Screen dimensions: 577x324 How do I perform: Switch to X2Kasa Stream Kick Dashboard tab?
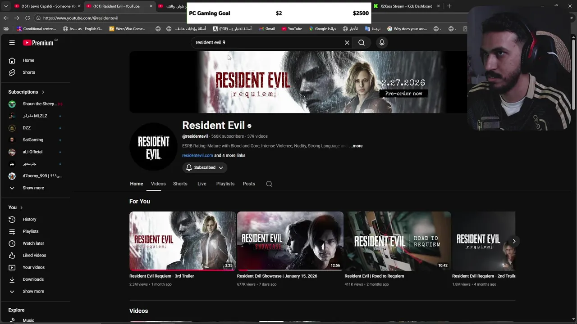pos(406,6)
